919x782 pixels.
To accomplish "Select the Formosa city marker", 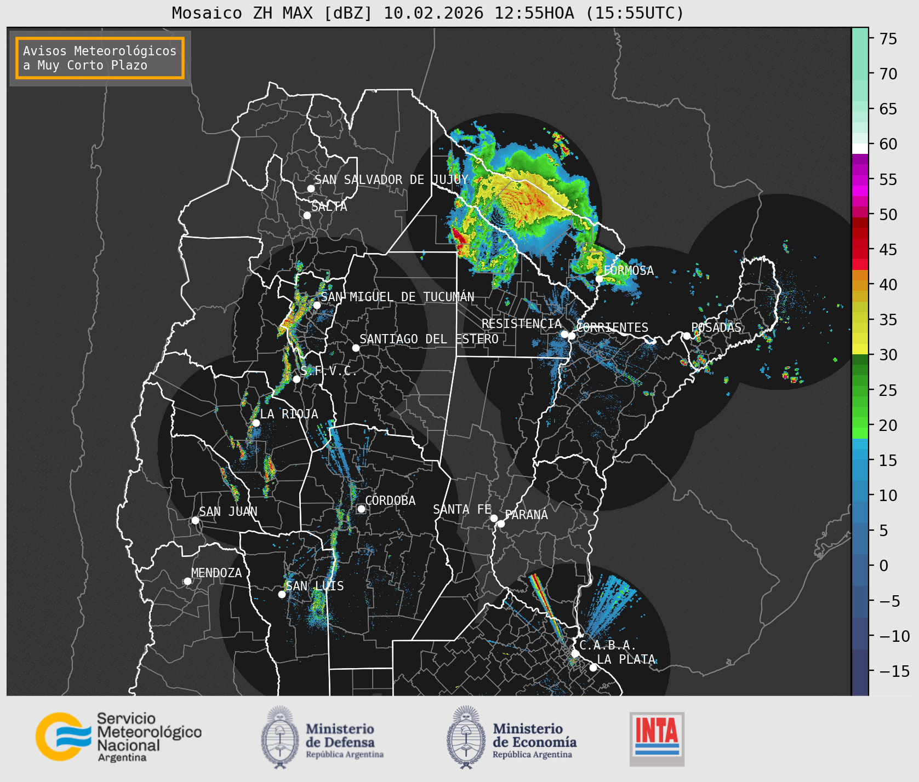I will click(600, 279).
